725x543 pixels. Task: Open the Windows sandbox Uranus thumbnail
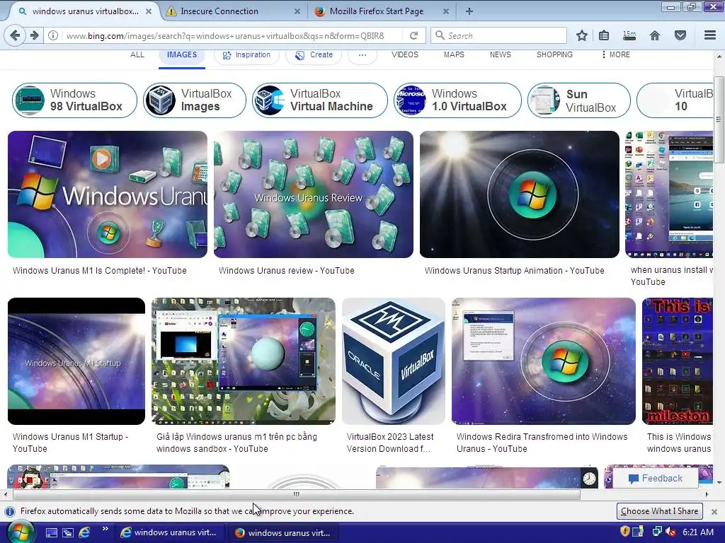point(244,361)
